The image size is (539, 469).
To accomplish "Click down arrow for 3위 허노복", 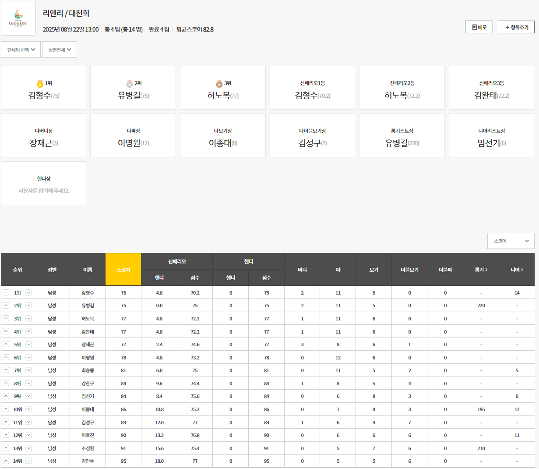I will pos(28,319).
